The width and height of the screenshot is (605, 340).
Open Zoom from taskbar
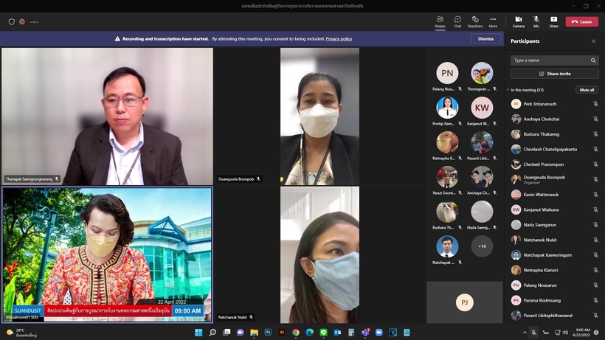pos(379,333)
